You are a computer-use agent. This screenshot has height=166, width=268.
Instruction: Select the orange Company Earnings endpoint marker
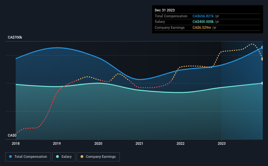(x=262, y=59)
